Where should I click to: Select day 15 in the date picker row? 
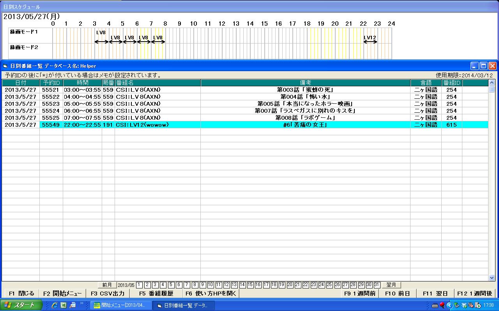(x=250, y=285)
